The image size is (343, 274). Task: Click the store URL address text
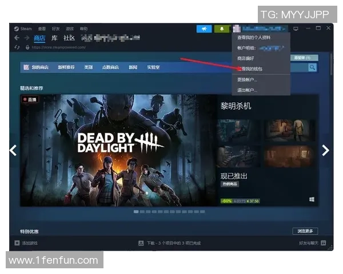[59, 47]
